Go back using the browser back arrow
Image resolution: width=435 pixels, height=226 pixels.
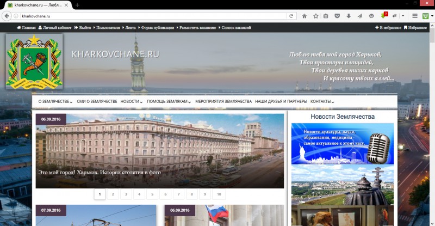(x=7, y=16)
